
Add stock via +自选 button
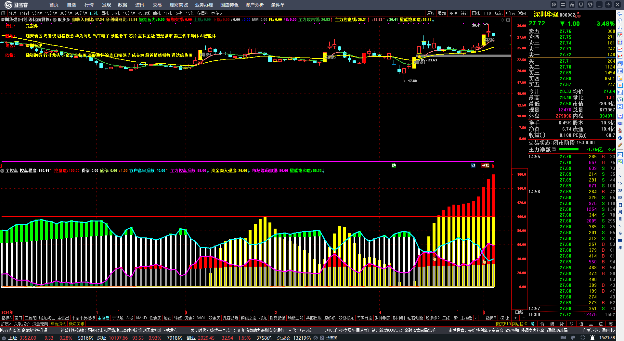(x=511, y=13)
